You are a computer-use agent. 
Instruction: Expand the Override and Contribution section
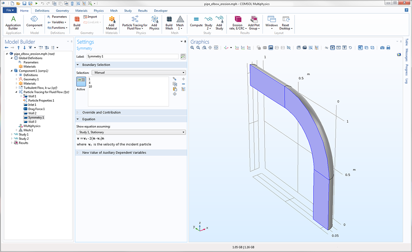[x=101, y=112]
